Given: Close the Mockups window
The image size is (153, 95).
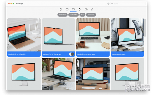Looking at the screenshot, I should point(9,4).
